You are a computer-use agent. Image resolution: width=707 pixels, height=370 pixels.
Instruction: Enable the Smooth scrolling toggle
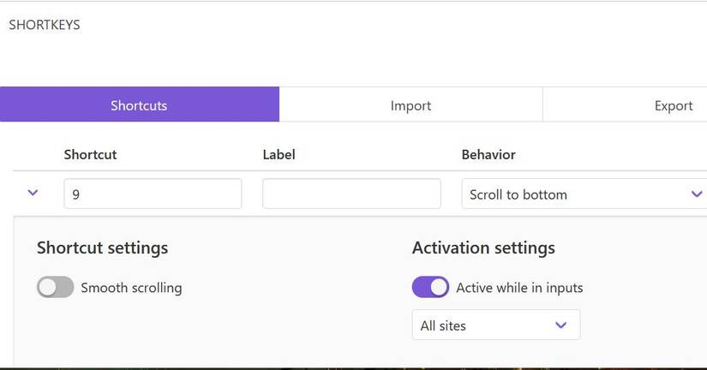pos(56,288)
